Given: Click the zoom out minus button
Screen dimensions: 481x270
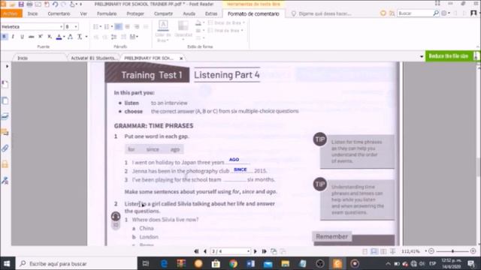Looking at the screenshot, I should (x=431, y=251).
